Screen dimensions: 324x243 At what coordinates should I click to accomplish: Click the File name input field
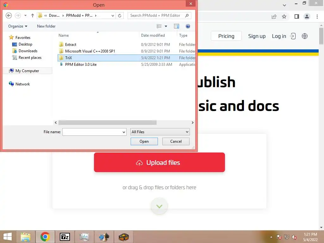tap(92, 132)
